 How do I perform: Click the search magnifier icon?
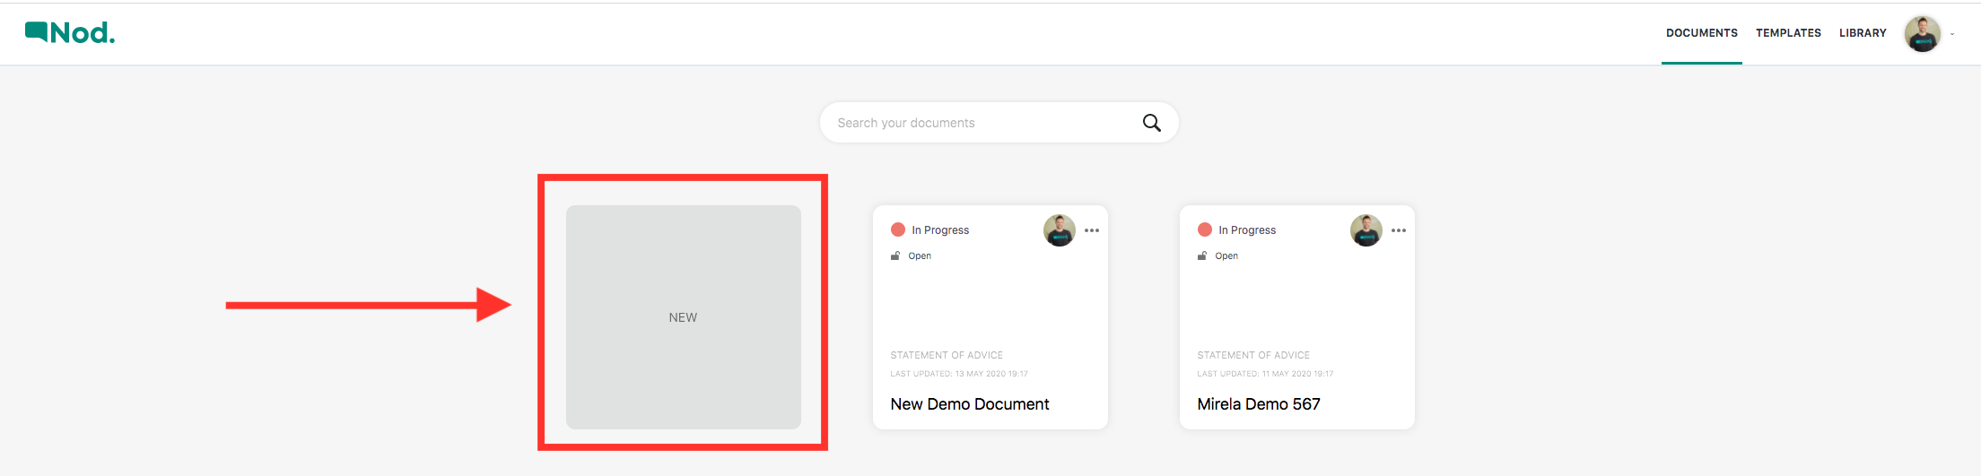tap(1151, 123)
